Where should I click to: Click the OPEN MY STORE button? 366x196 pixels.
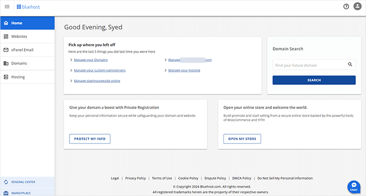click(242, 139)
